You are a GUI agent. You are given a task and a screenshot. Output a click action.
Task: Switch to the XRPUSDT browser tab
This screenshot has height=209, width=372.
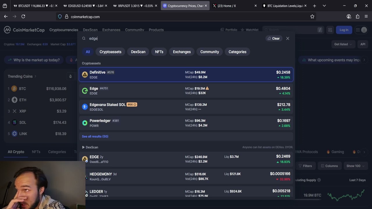(x=135, y=6)
